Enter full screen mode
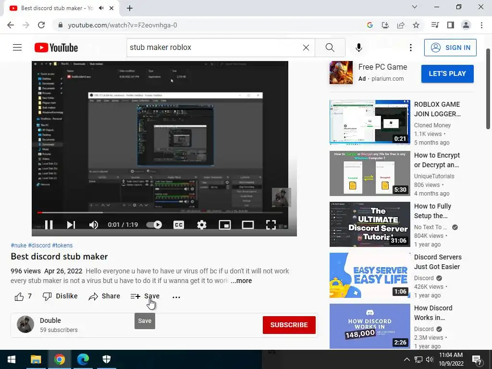 tap(271, 225)
